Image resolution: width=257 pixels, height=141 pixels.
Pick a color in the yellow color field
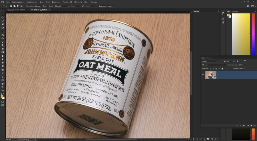click(x=241, y=34)
